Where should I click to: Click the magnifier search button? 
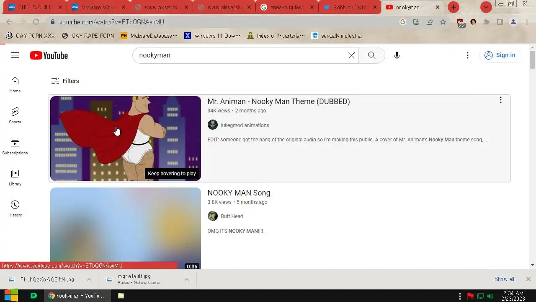point(371,55)
